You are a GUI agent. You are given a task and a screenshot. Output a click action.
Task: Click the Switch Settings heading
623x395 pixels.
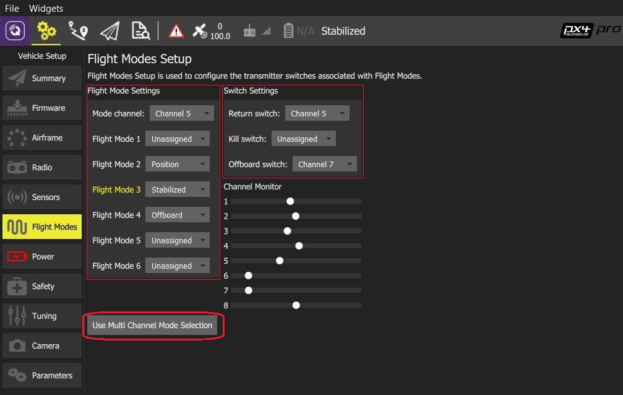[251, 90]
